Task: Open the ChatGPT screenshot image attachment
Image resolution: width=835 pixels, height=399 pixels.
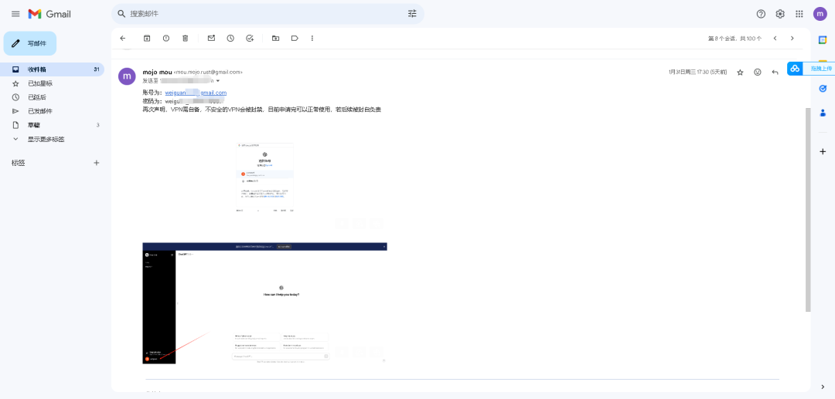Action: click(264, 303)
